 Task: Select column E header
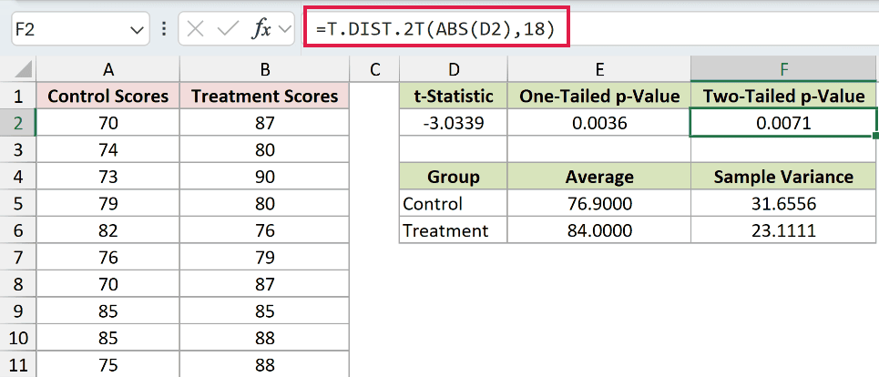[x=599, y=69]
